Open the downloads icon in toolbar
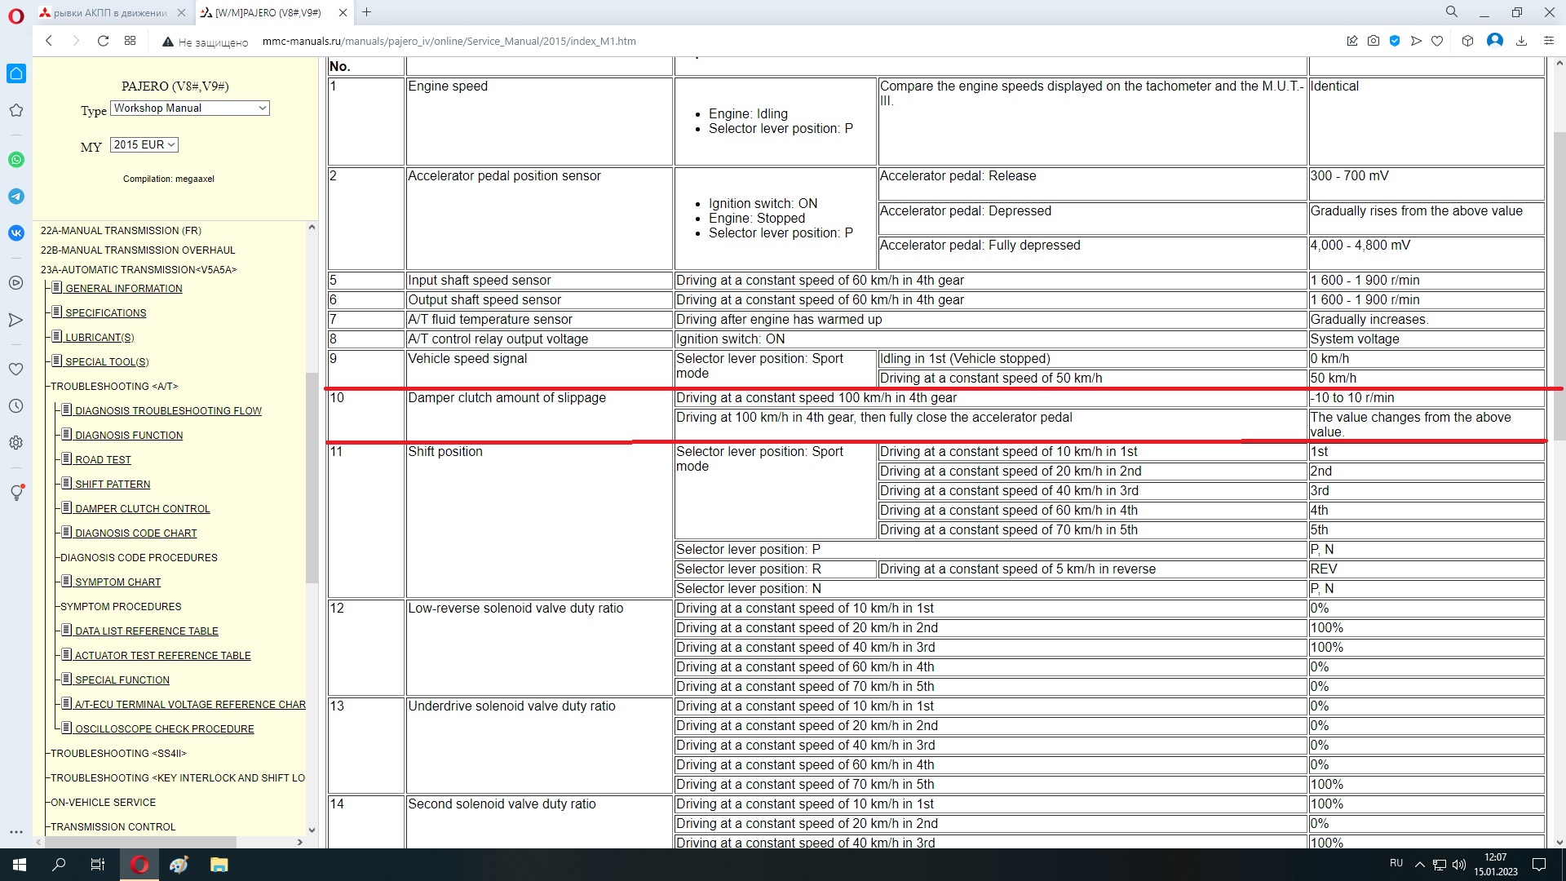Viewport: 1566px width, 881px height. [x=1521, y=41]
